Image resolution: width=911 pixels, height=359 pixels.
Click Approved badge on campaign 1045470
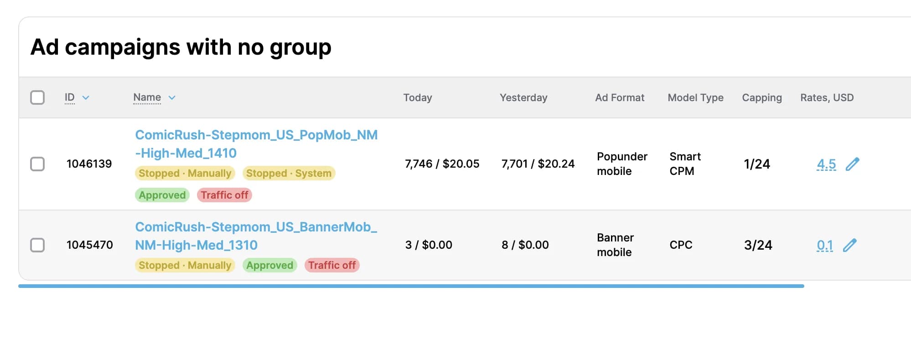(270, 265)
